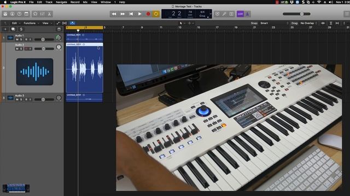The image size is (350, 196).
Task: Open the Mixer with the faders icon
Action: click(42, 14)
